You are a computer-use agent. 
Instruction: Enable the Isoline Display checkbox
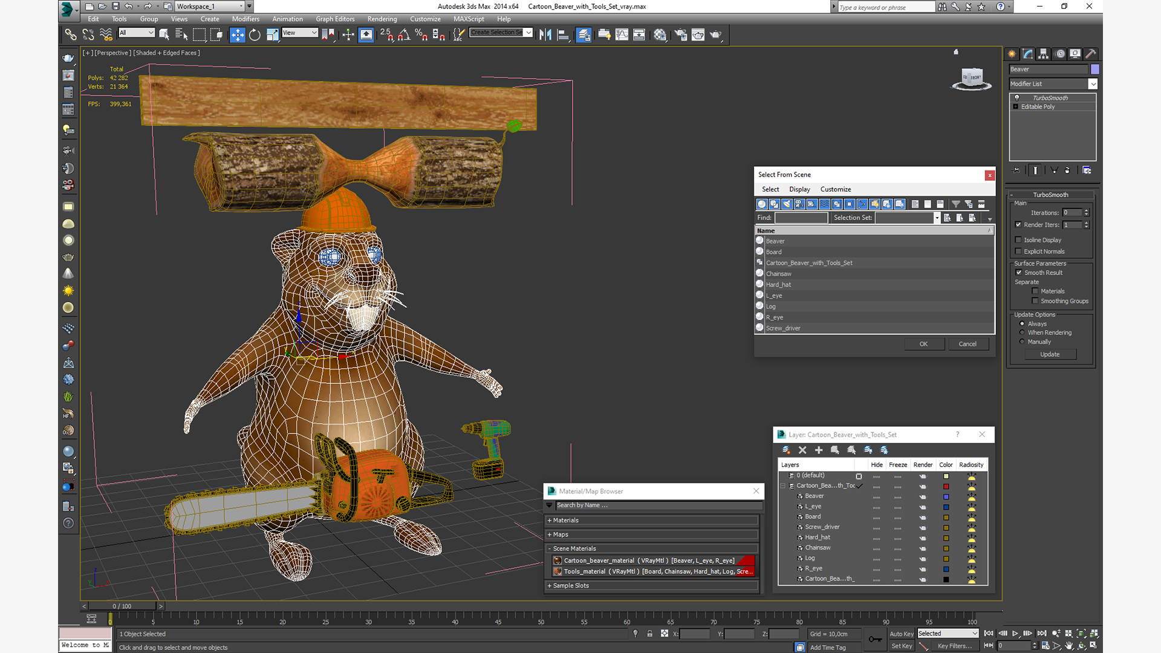(x=1018, y=240)
